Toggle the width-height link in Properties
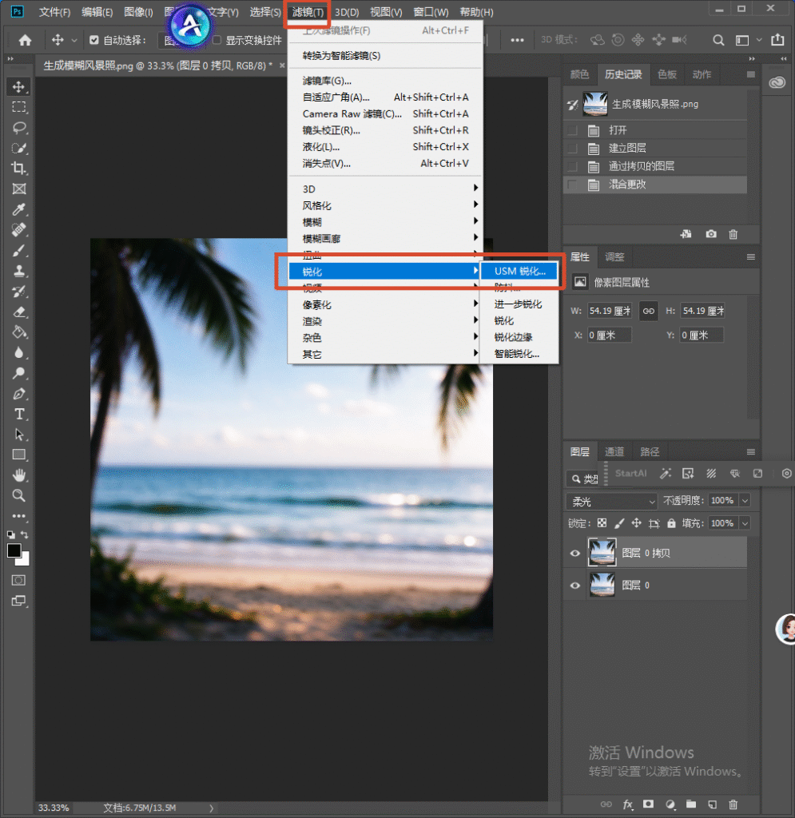Image resolution: width=795 pixels, height=818 pixels. 649,311
